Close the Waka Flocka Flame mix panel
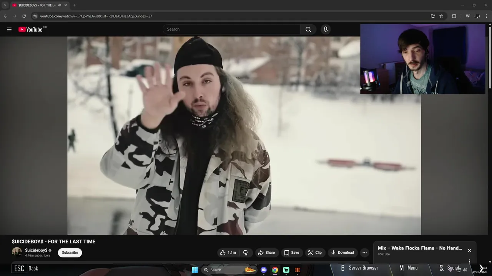The image size is (492, 276). click(469, 250)
